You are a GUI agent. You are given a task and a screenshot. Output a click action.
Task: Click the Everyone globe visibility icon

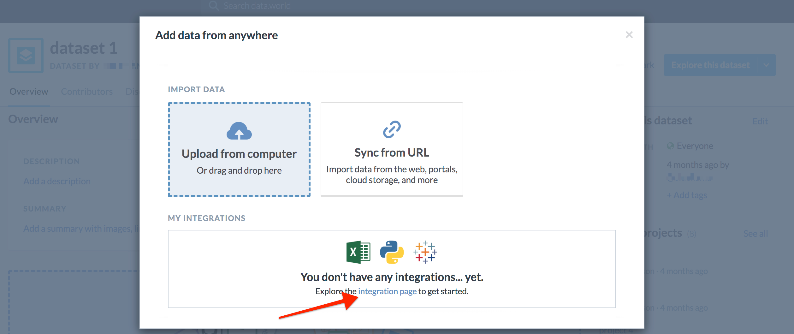coord(670,146)
